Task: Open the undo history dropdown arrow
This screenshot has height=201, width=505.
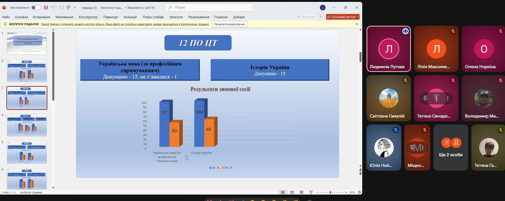Action: click(x=57, y=8)
